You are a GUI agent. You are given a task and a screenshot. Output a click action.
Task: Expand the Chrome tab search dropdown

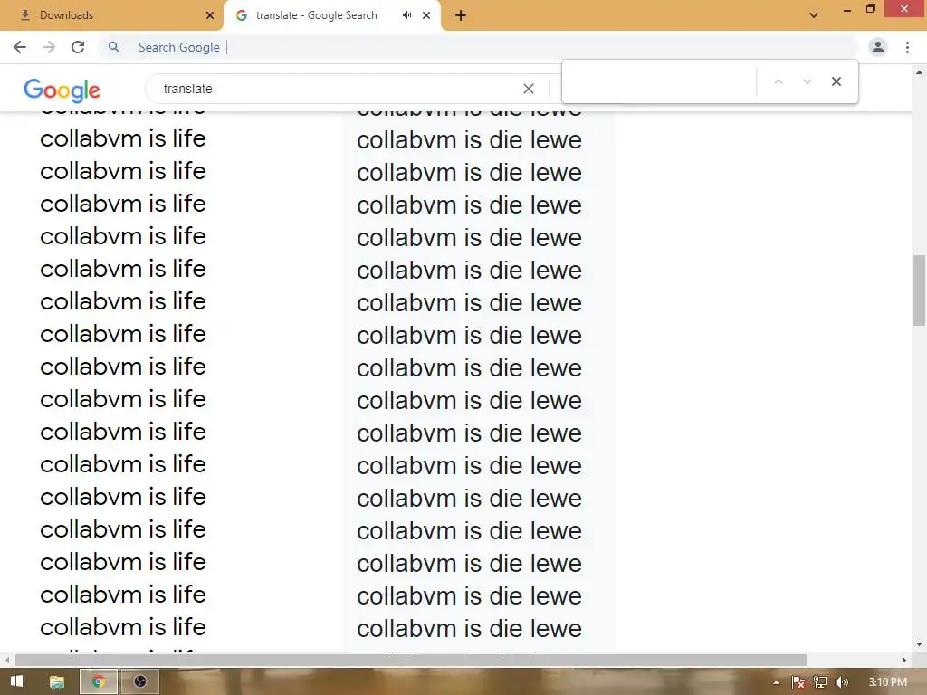[814, 15]
